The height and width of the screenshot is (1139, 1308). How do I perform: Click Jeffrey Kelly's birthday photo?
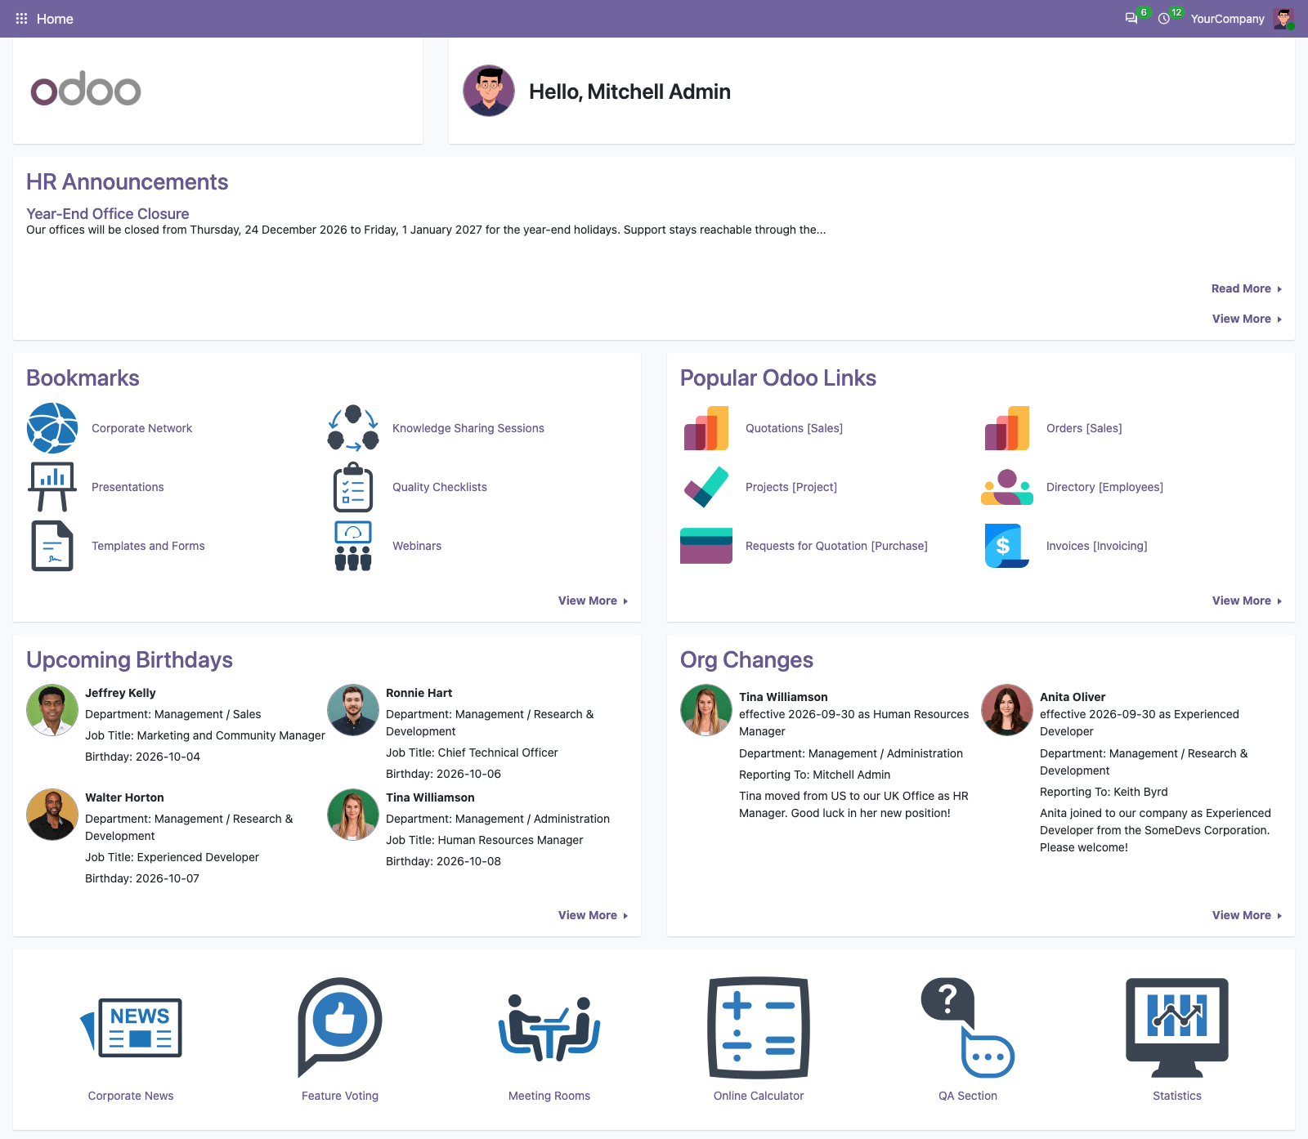(52, 710)
